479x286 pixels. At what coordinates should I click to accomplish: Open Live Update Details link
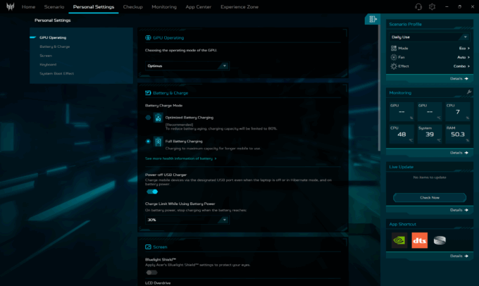pos(459,210)
